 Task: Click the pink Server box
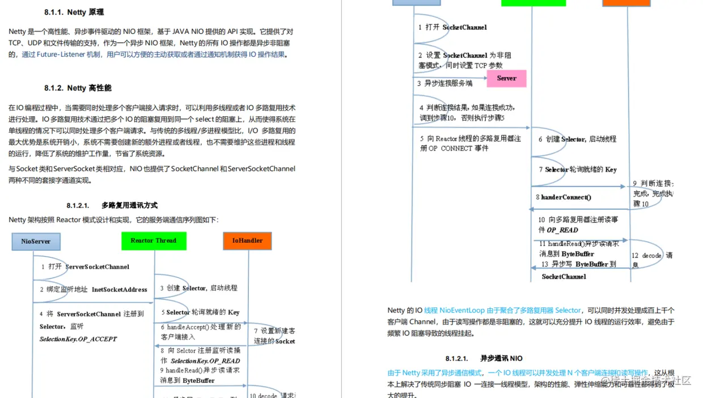pyautogui.click(x=506, y=78)
